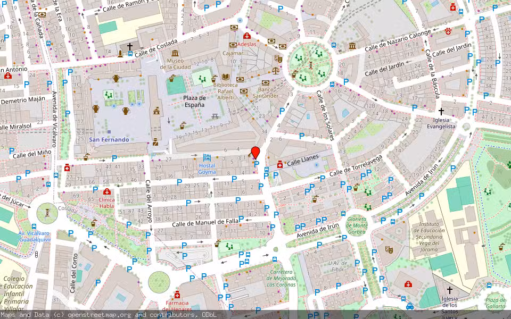Select the Cajamar bank icon
Viewport: 511px width, 319px height.
pyautogui.click(x=233, y=45)
